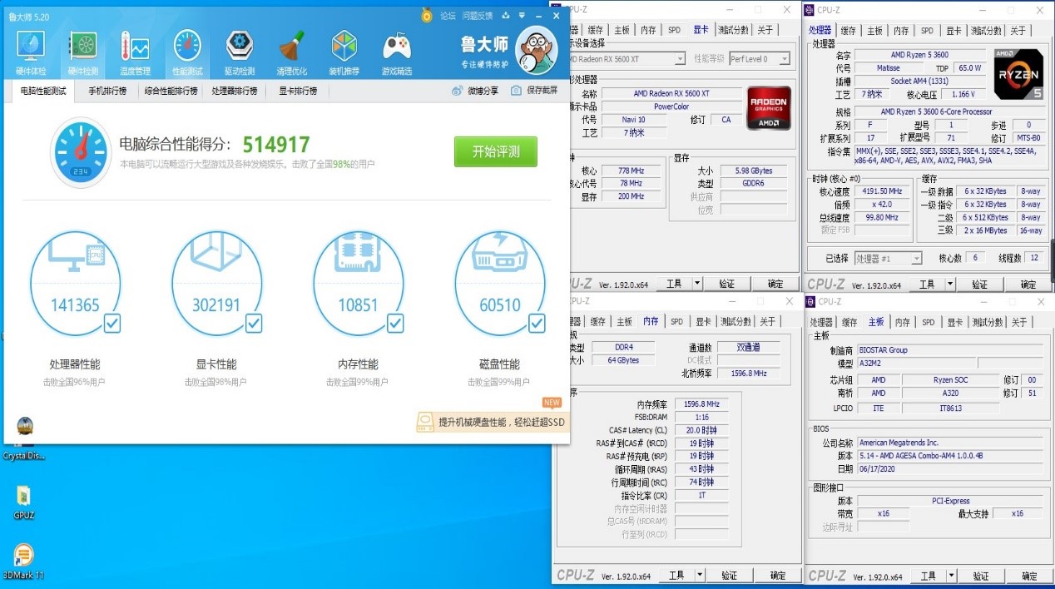
Task: Click 确定 in the mainboard CPU-Z window
Action: [x=1029, y=575]
